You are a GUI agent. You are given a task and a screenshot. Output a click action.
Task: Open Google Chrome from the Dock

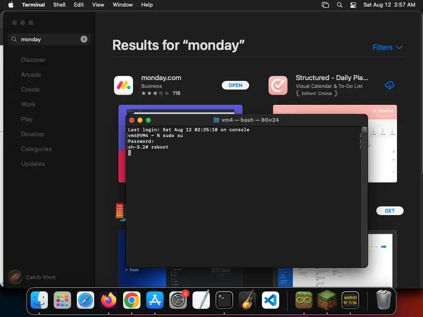tap(132, 300)
